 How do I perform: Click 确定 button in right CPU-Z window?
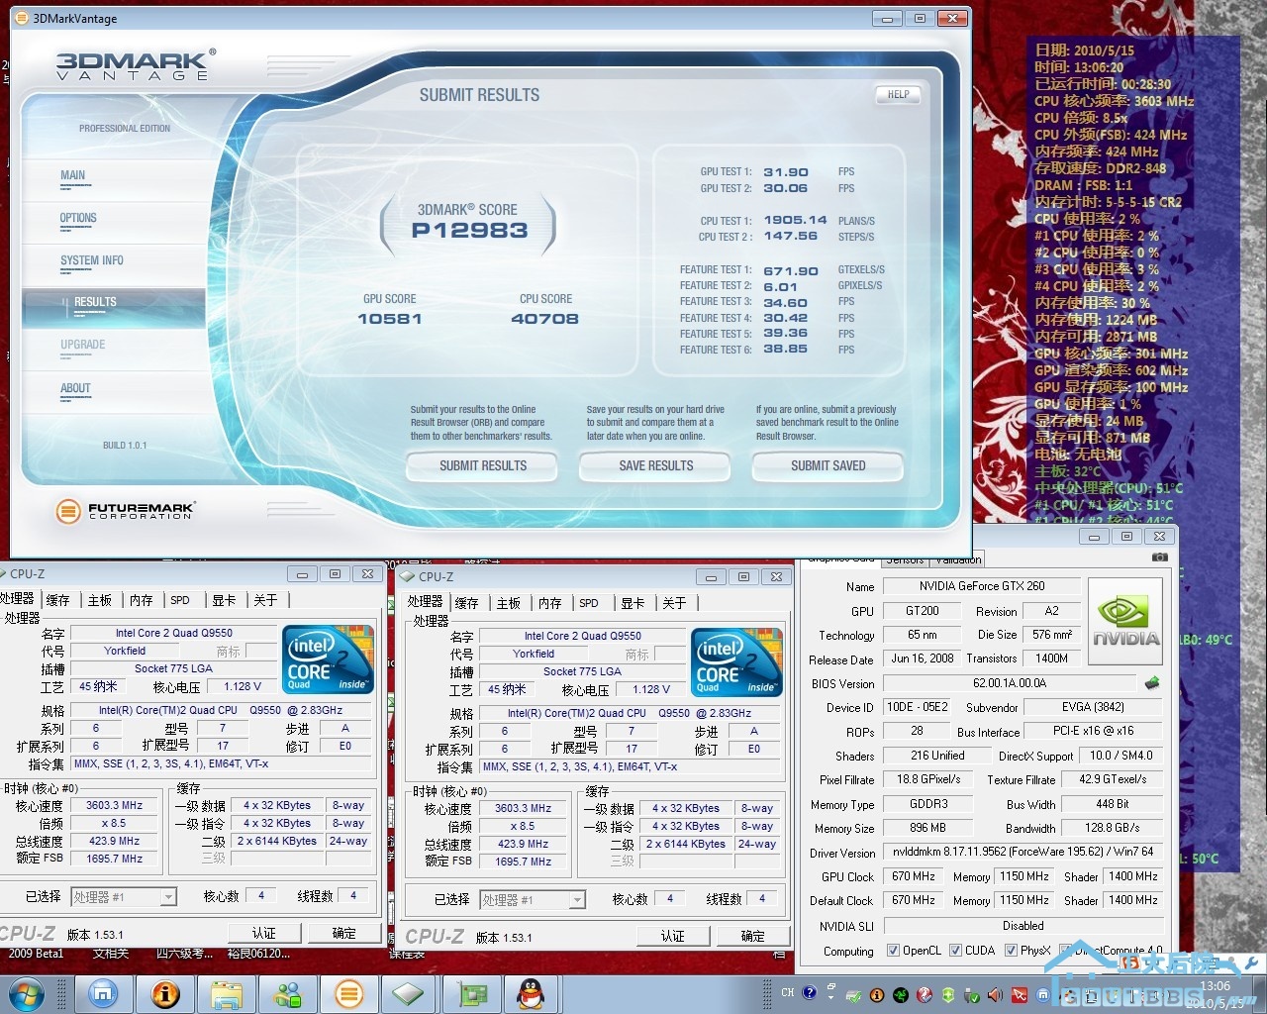click(752, 936)
